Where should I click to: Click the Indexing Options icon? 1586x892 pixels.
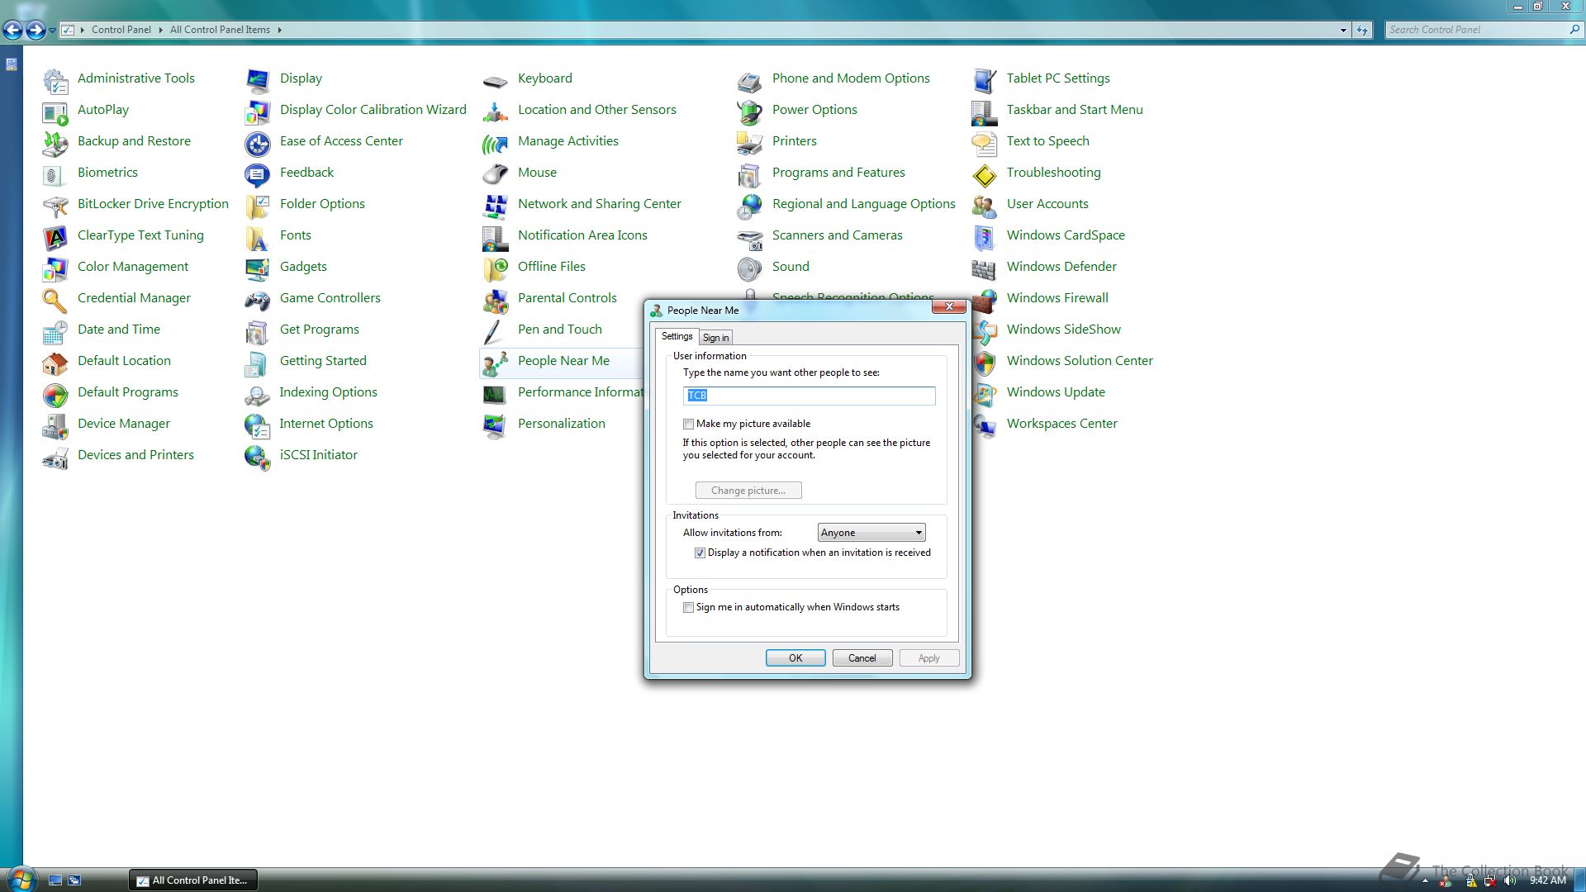[x=258, y=395]
